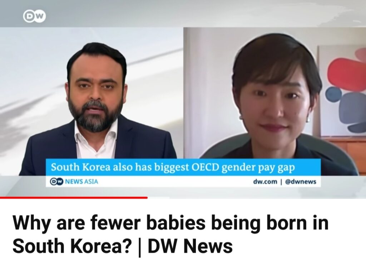This screenshot has width=366, height=265.
Task: Click "DW News" in the video title
Action: (191, 246)
